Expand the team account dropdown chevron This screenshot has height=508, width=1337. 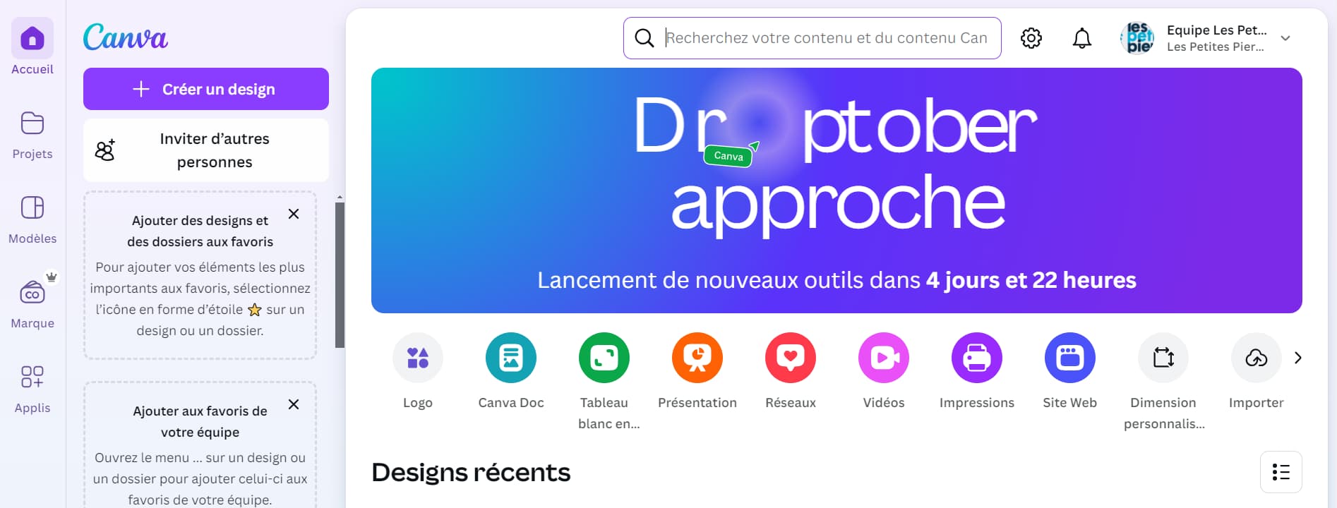(x=1285, y=38)
